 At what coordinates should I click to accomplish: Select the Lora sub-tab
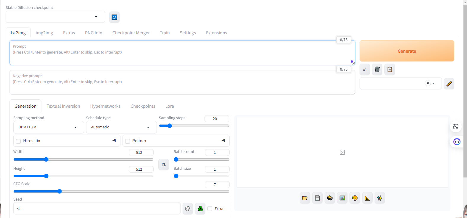coord(170,106)
